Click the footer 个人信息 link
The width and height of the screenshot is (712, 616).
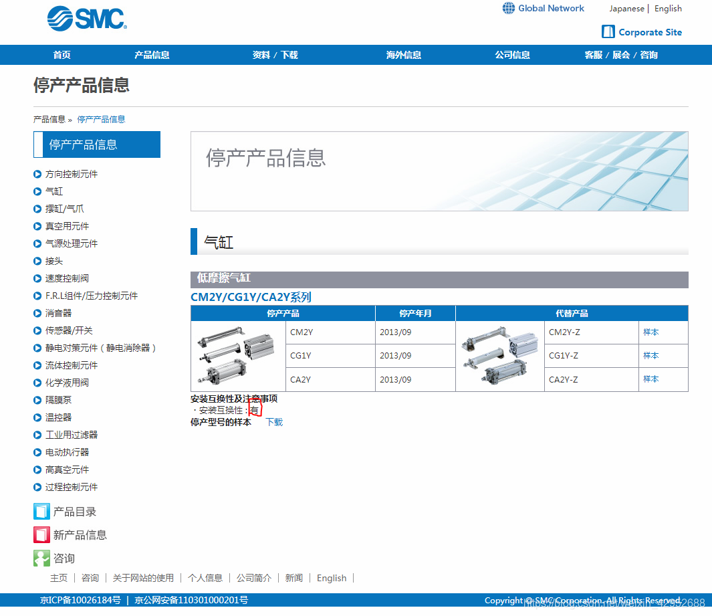coord(205,578)
